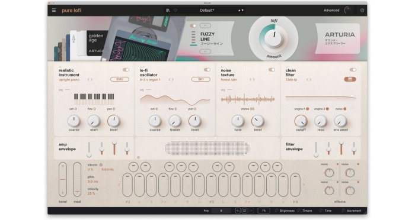Click the filter env amnt knob
Screen dimensions: 415x220
[341, 121]
